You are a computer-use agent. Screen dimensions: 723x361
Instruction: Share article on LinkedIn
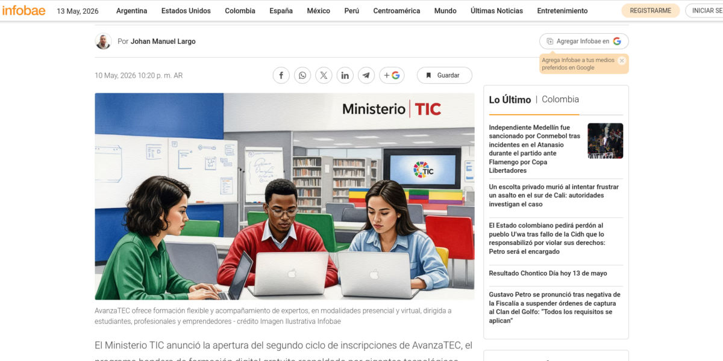pos(345,75)
